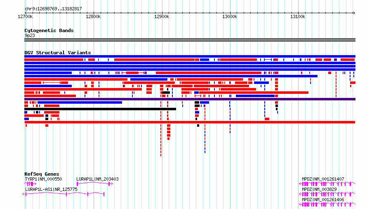Click the MPDZ NM_001261406 exon glyph
Screen dimensions: 367x209
tap(327, 204)
